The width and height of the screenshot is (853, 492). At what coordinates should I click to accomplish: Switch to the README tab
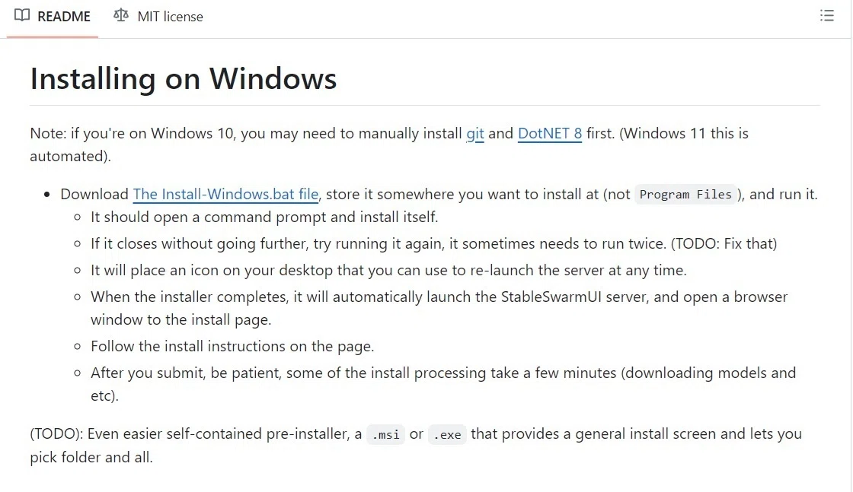click(53, 16)
